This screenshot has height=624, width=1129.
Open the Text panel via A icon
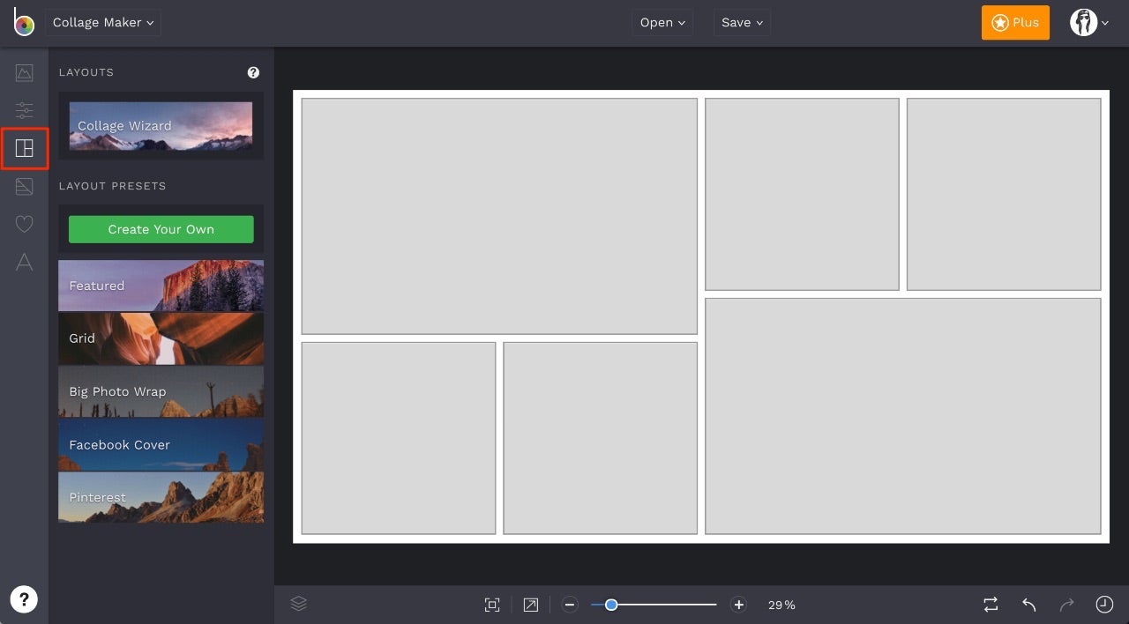click(24, 262)
